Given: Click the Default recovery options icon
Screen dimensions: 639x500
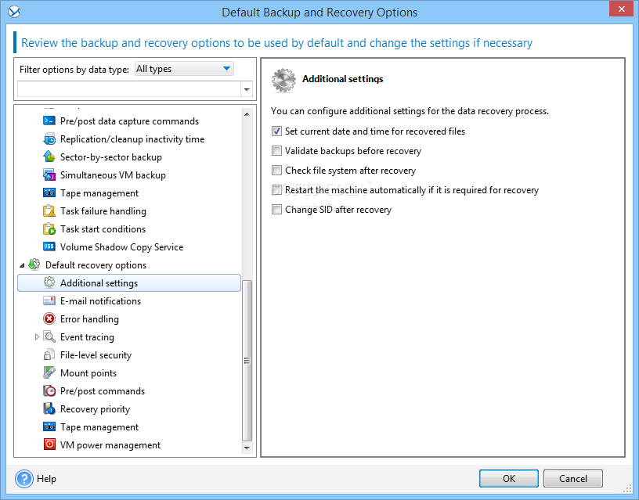Looking at the screenshot, I should tap(34, 264).
